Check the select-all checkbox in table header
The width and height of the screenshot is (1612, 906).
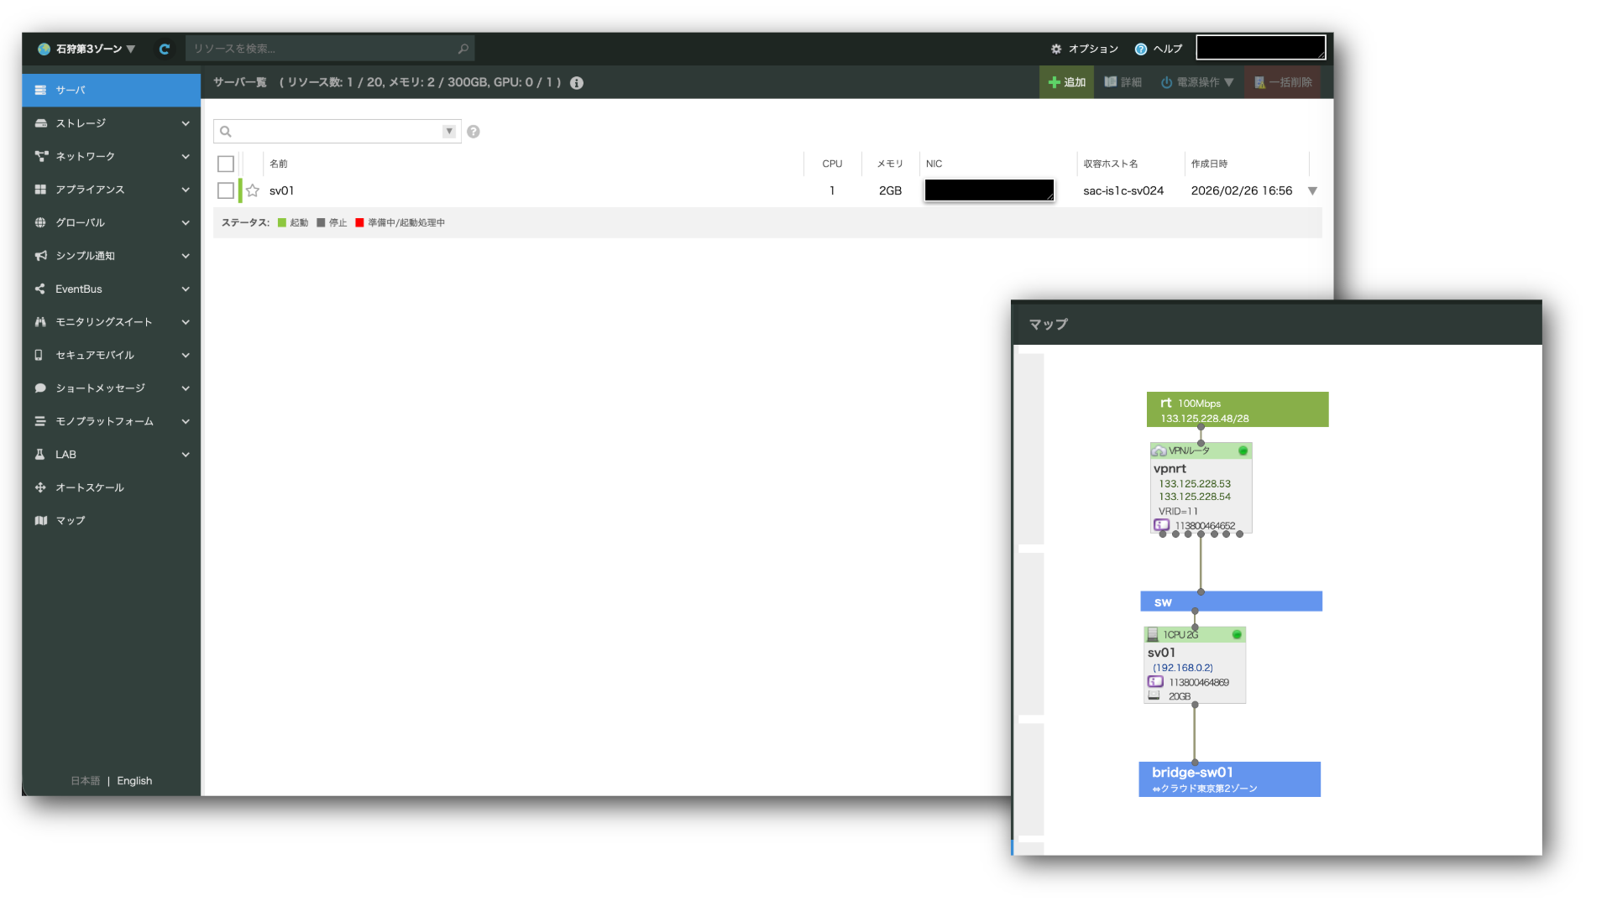tap(225, 164)
